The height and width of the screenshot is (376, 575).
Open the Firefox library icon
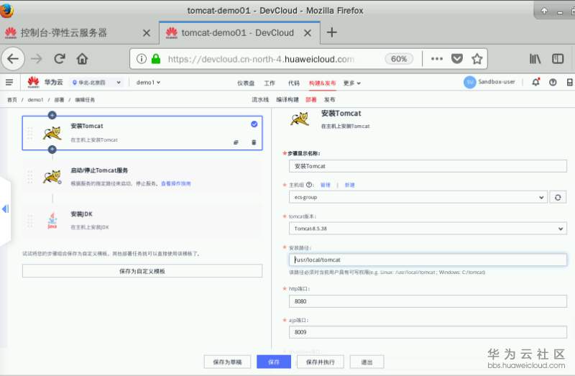click(x=535, y=59)
